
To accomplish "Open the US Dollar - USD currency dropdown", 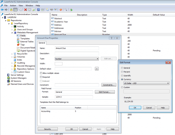I will pyautogui.click(x=146, y=83).
